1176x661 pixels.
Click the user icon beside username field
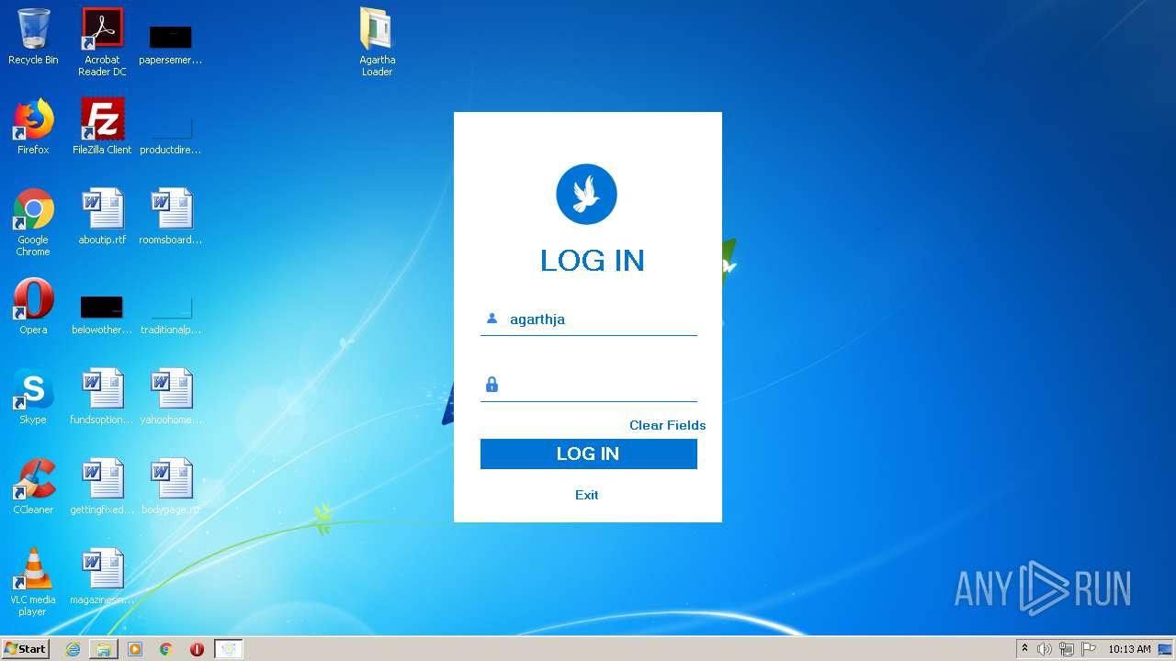tap(492, 319)
